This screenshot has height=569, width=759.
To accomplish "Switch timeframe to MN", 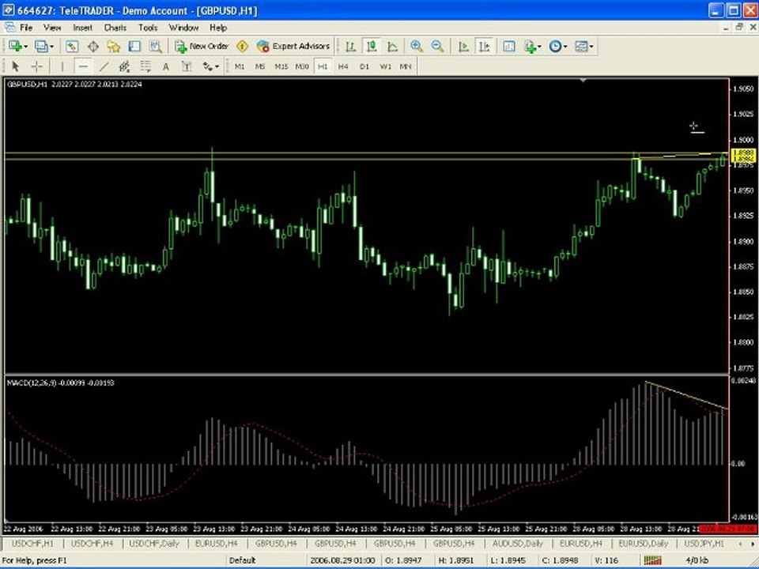I will 406,66.
